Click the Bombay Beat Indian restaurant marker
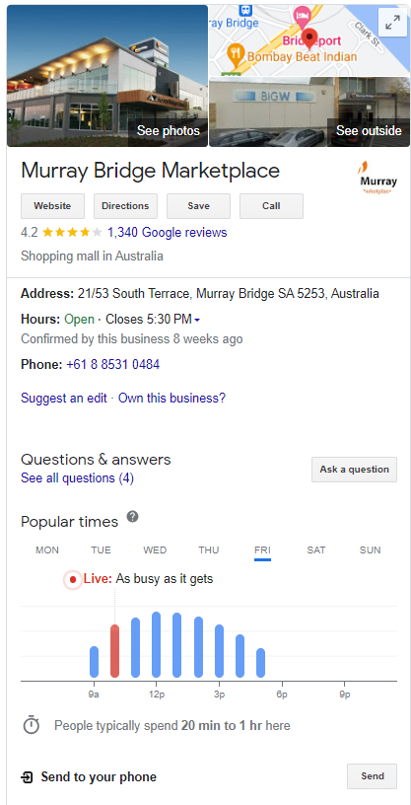Image resolution: width=411 pixels, height=805 pixels. pos(235,54)
